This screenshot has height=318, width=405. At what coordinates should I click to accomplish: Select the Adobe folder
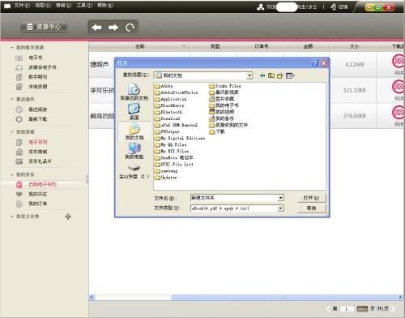pos(164,86)
